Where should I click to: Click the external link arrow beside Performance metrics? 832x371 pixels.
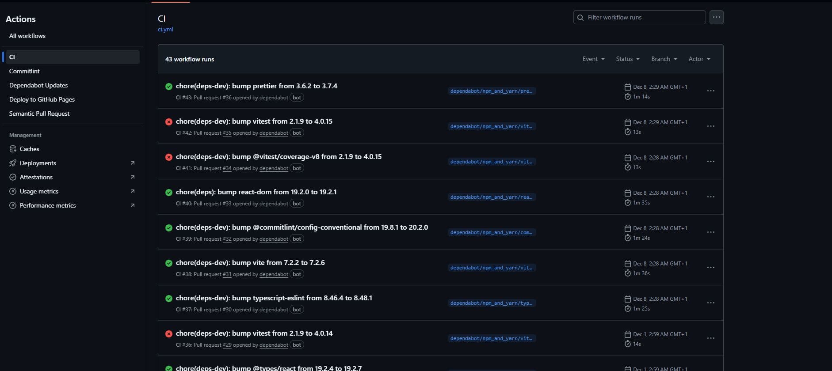(x=133, y=205)
